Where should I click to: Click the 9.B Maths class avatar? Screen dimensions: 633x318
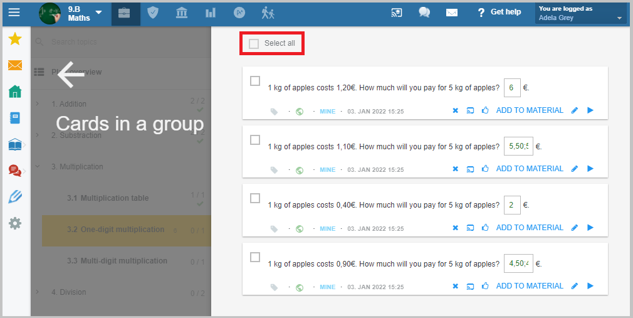(x=50, y=13)
